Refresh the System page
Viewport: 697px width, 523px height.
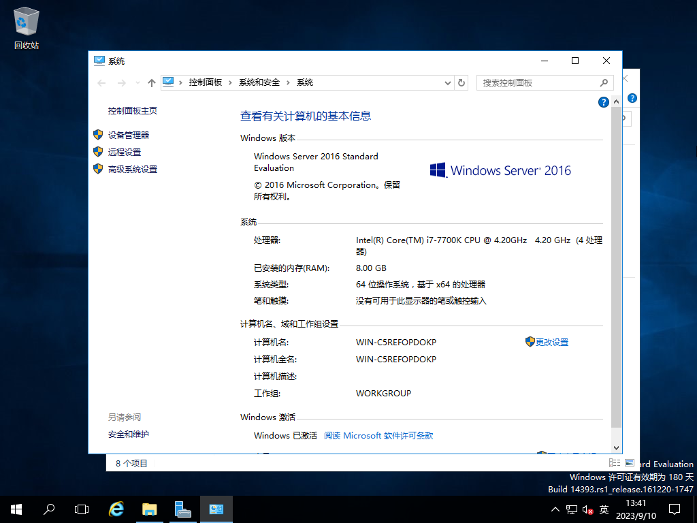[x=461, y=82]
